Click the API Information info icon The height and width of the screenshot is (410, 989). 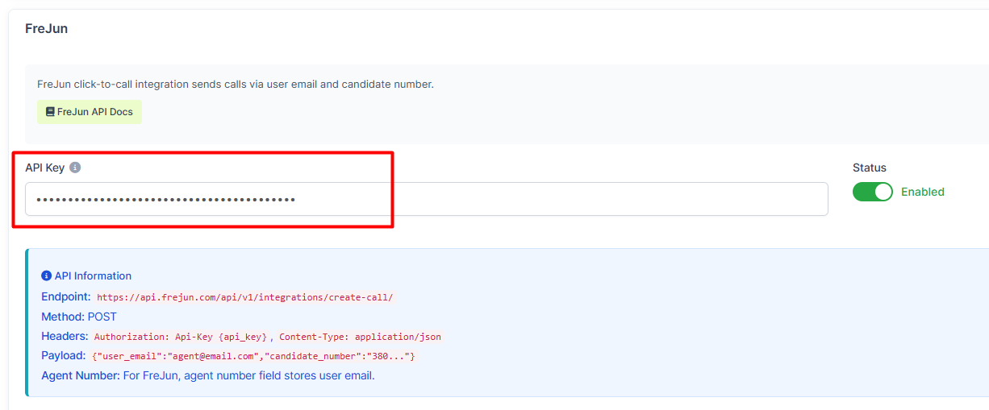pyautogui.click(x=46, y=275)
